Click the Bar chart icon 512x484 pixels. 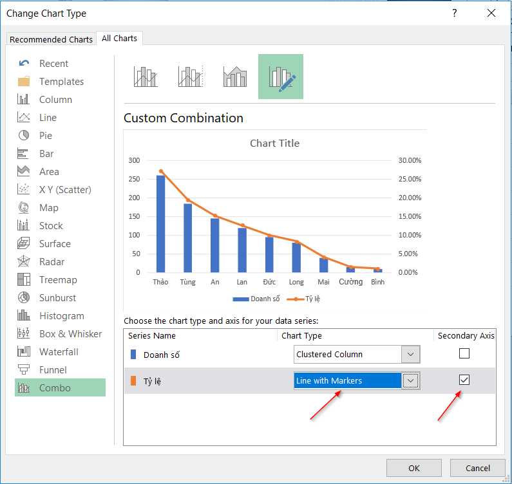point(23,153)
